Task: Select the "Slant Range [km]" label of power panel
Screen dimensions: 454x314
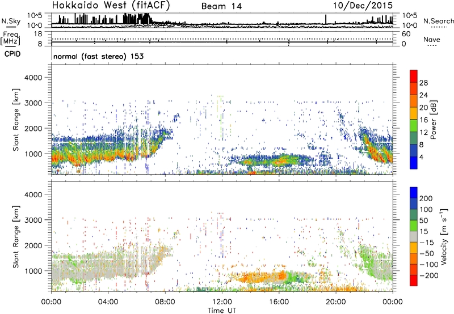Action: tap(16, 120)
